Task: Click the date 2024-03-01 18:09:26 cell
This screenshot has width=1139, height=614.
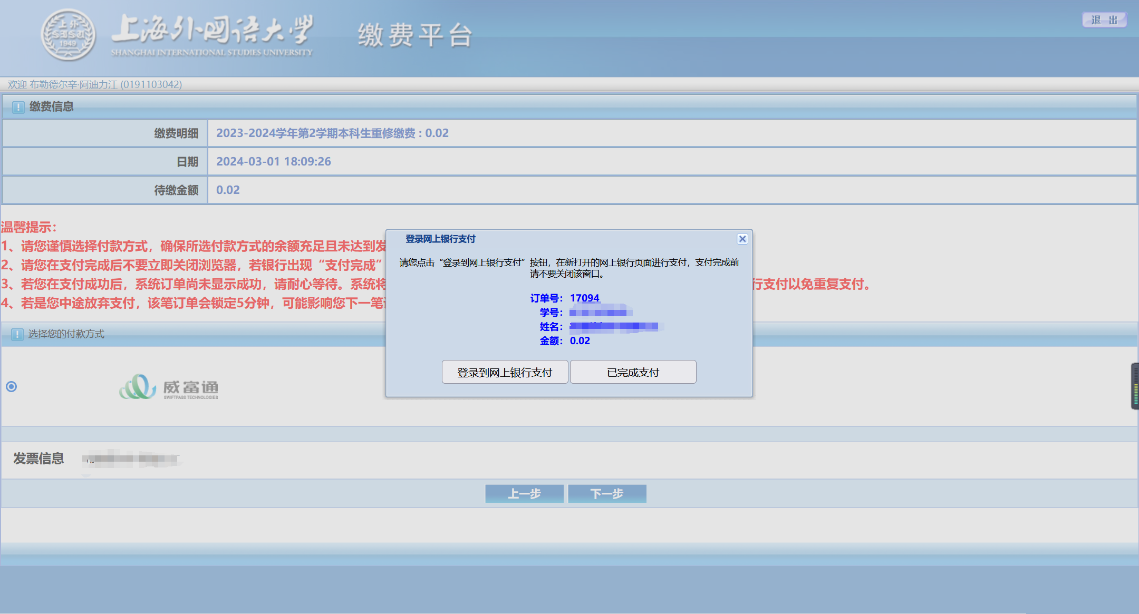Action: [273, 162]
